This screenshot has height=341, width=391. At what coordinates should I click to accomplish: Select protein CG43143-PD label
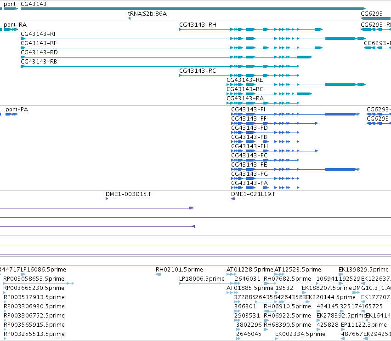coord(249,128)
